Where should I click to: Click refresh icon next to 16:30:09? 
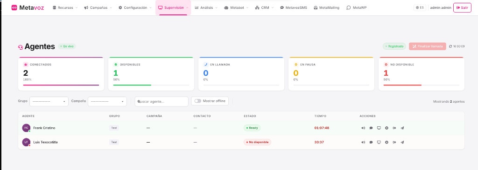[451, 46]
